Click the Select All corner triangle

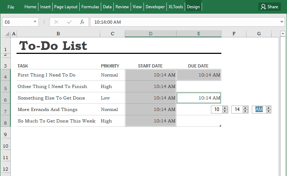click(7, 34)
